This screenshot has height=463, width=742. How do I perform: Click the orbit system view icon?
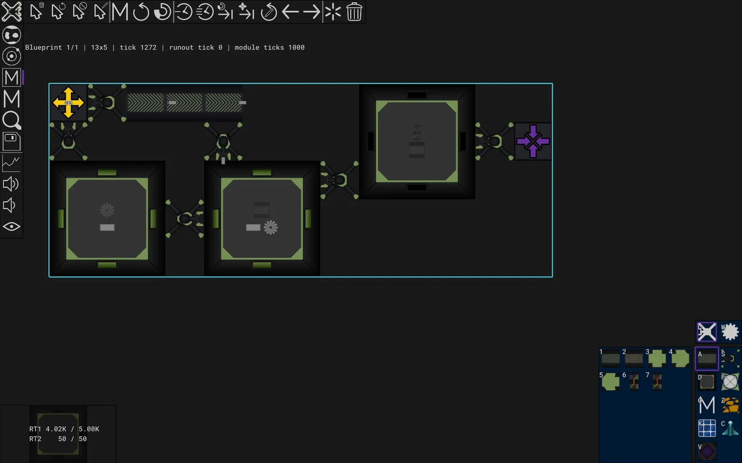point(12,56)
